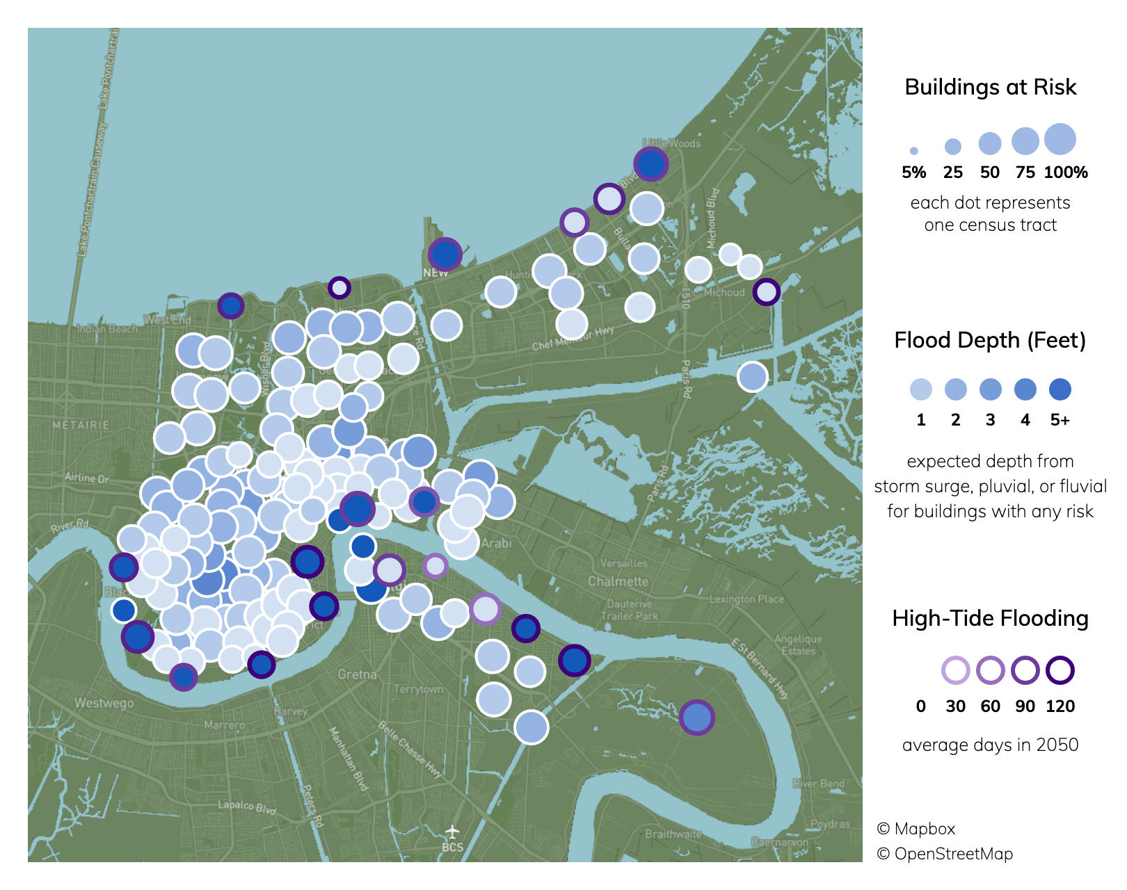The image size is (1127, 890).
Task: Click the Belle Chasse Hwy road label
Action: click(x=410, y=750)
